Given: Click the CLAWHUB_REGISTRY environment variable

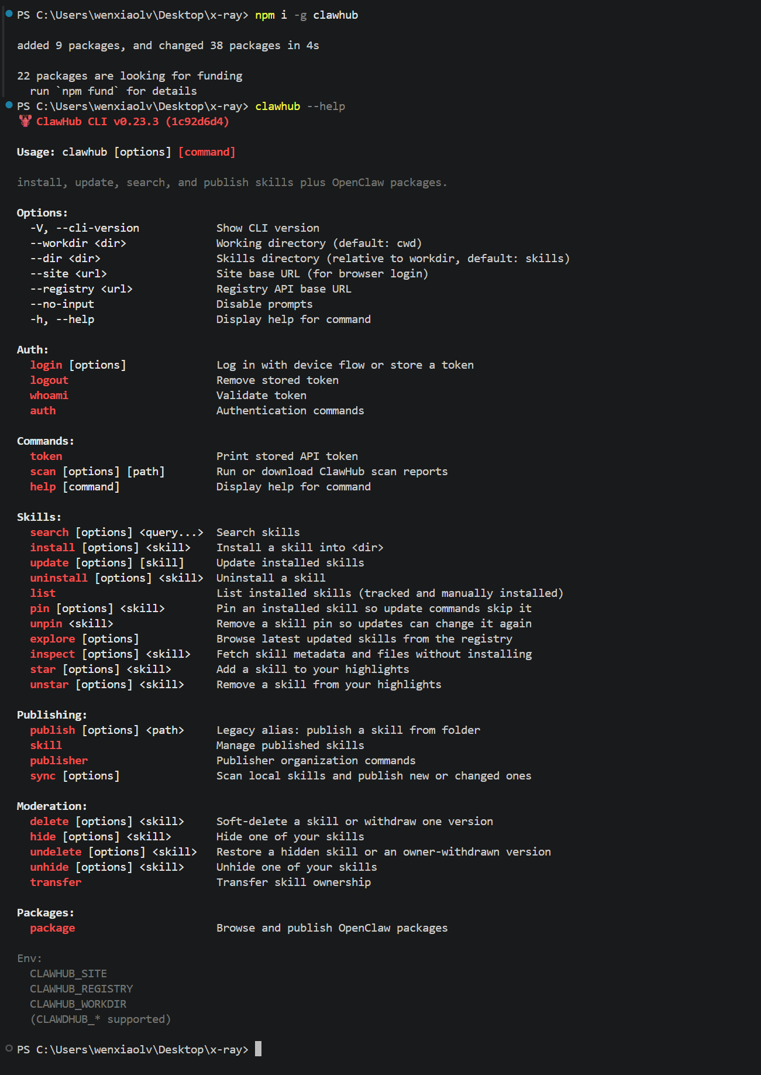Looking at the screenshot, I should click(81, 989).
